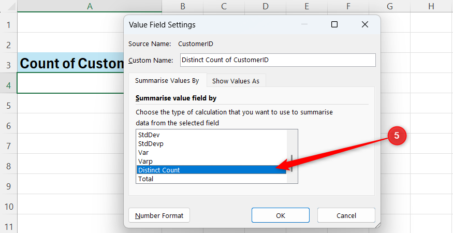Viewport: 453px width, 233px height.
Task: Click cell A6 in worksheet
Action: [x=71, y=123]
